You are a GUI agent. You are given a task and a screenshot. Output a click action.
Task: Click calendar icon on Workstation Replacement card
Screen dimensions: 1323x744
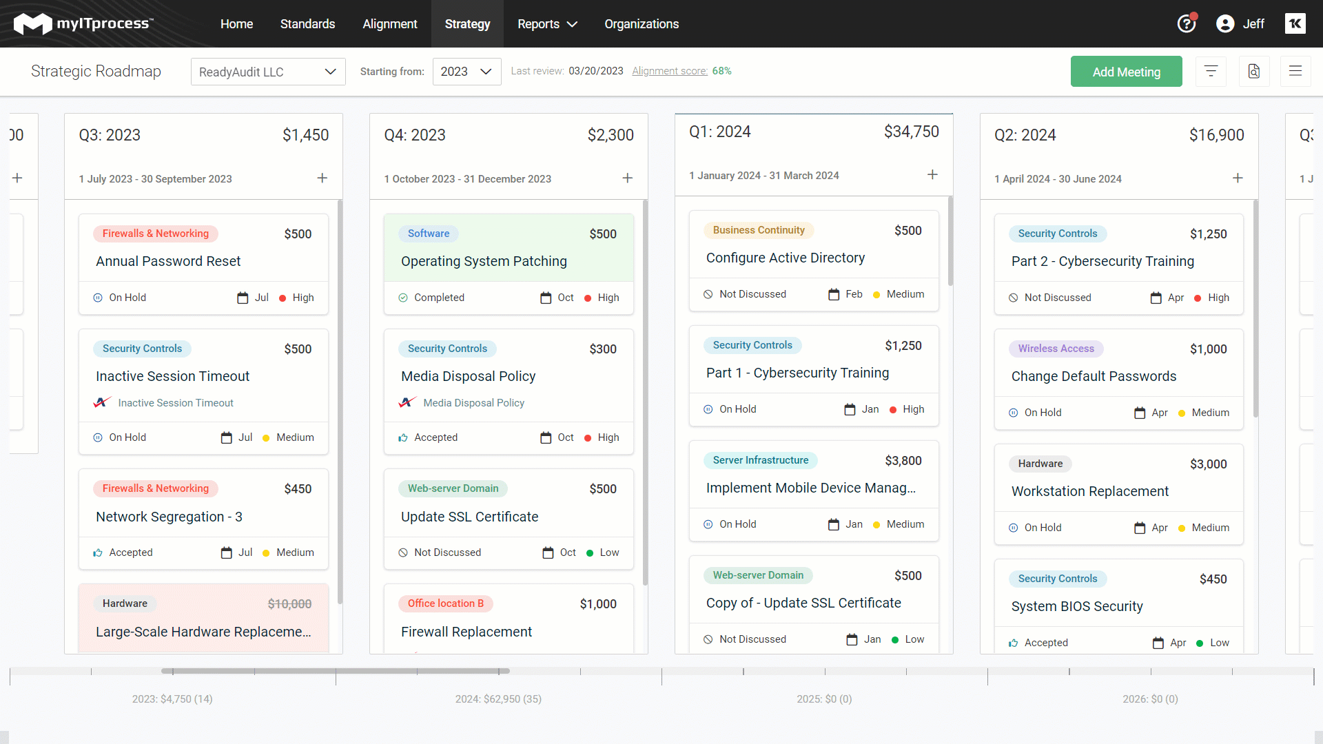1140,528
